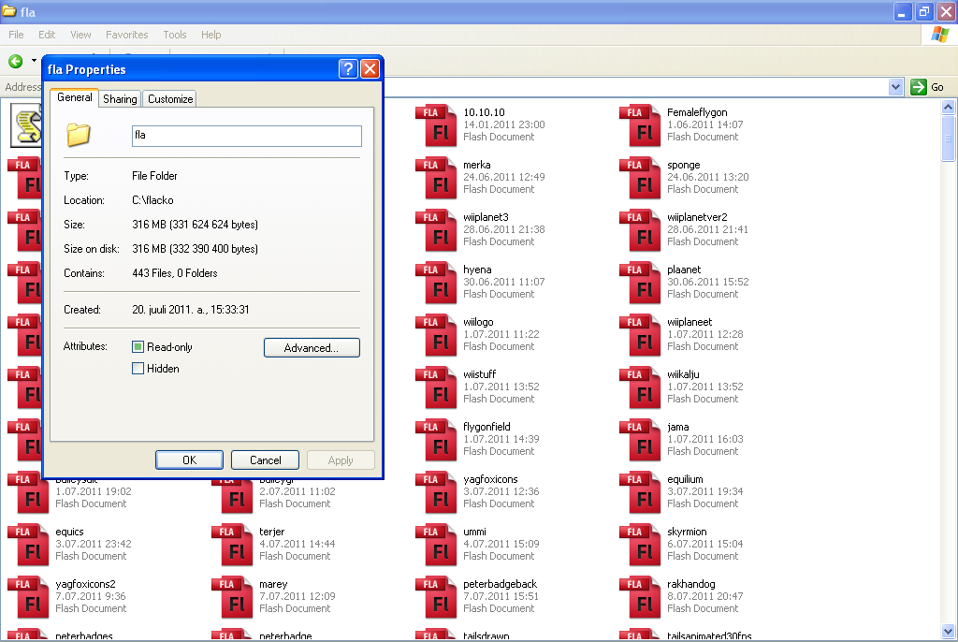Switch to the Customize tab
Screen dimensions: 958x642
[170, 99]
